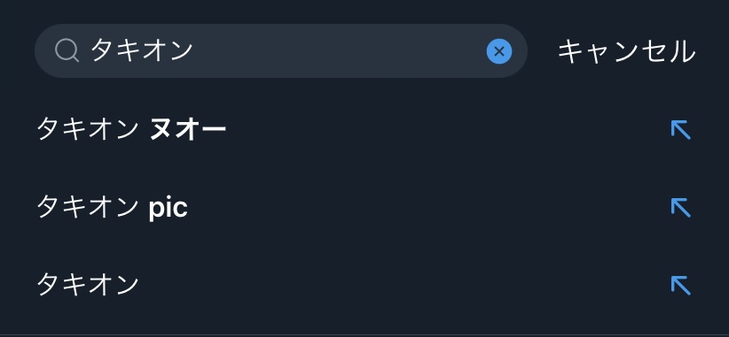The width and height of the screenshot is (729, 337).
Task: Tap the キャンセル button
Action: pyautogui.click(x=626, y=51)
